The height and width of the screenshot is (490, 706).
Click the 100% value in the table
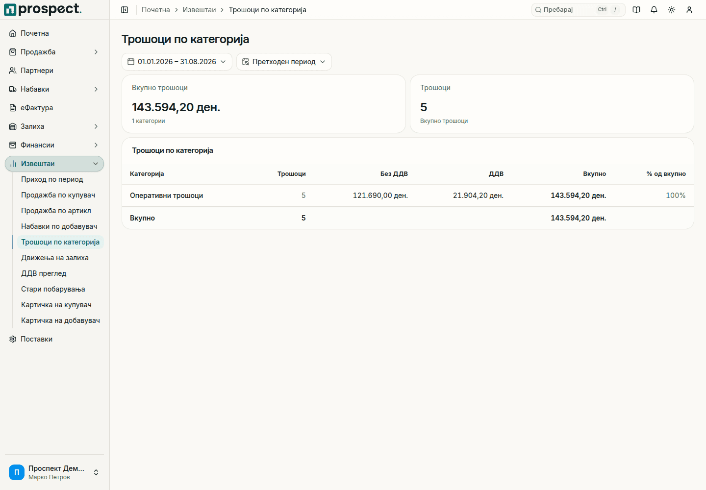pos(676,196)
